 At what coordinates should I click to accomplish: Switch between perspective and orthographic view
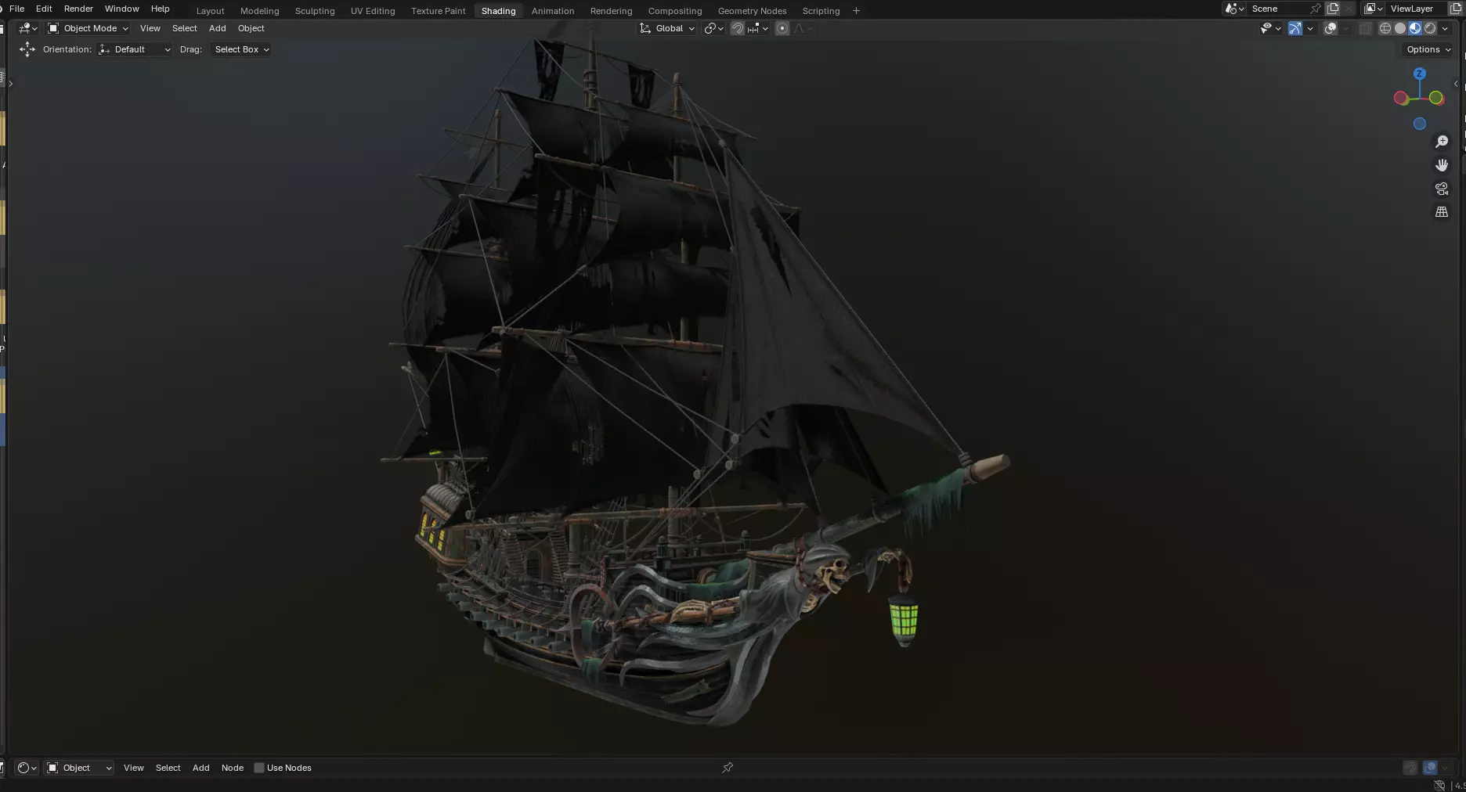click(x=1441, y=212)
